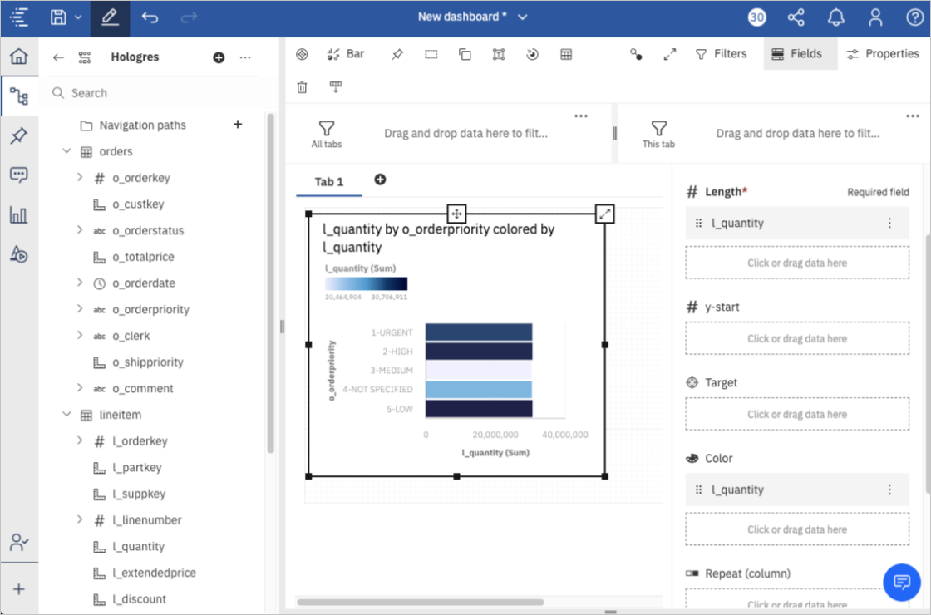Image resolution: width=931 pixels, height=615 pixels.
Task: Expand l_linenumber field
Action: click(80, 519)
